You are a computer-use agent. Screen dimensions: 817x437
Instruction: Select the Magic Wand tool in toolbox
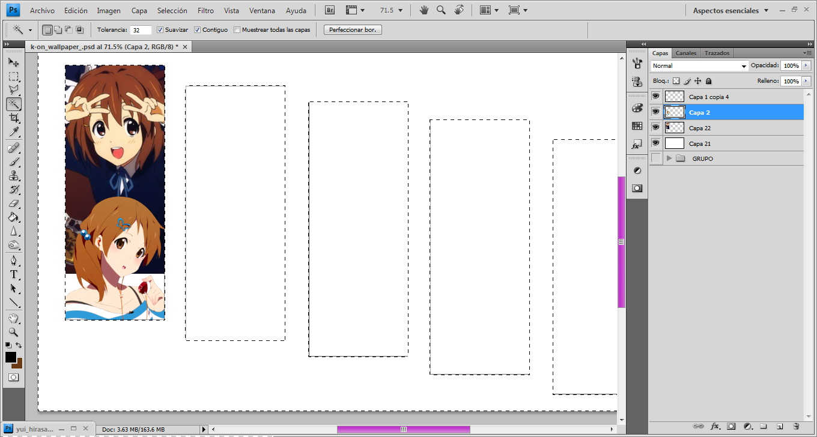(13, 104)
